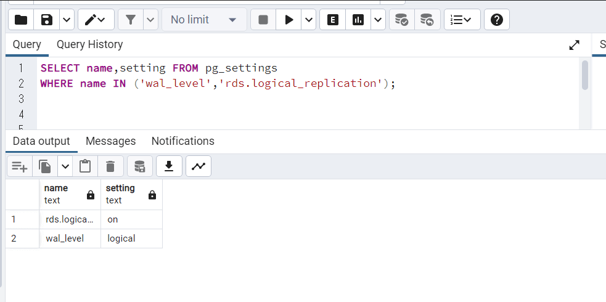The width and height of the screenshot is (606, 302).
Task: Click the Explain (E) icon
Action: point(333,20)
